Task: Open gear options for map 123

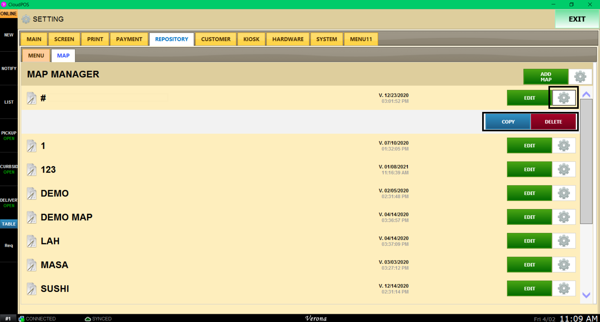Action: (x=564, y=169)
